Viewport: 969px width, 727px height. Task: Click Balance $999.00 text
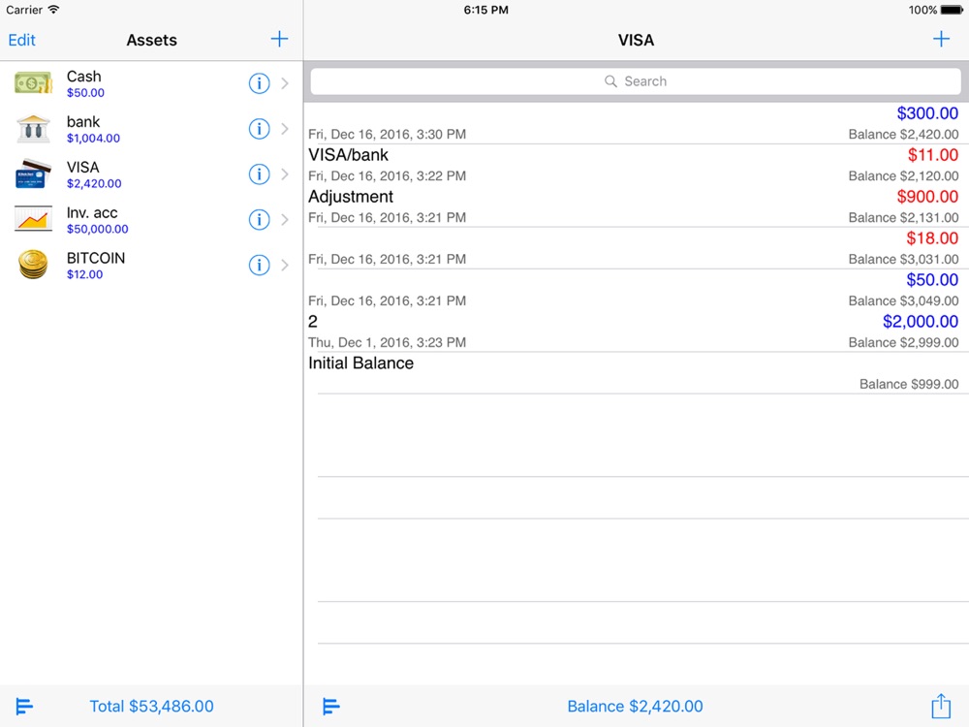click(909, 384)
